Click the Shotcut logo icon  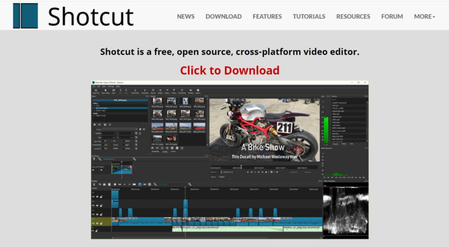point(25,16)
